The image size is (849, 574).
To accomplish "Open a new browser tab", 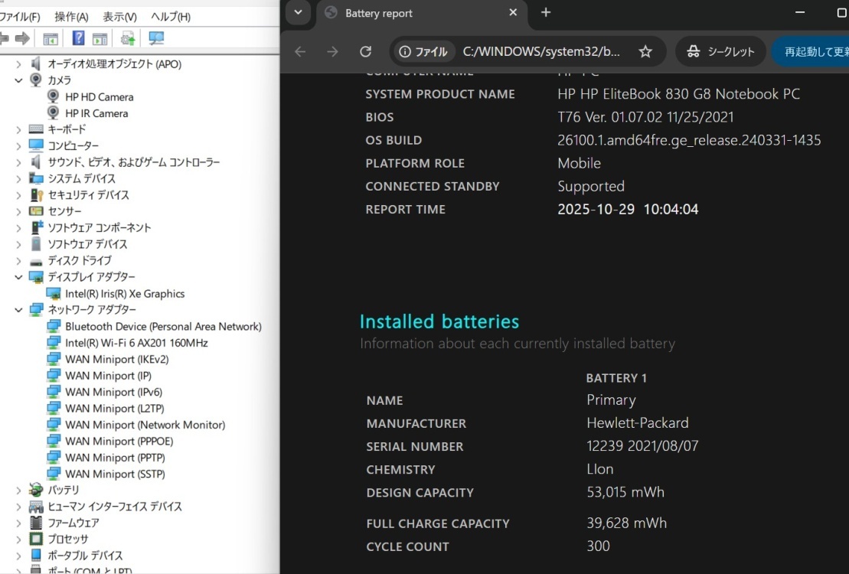I will point(546,12).
